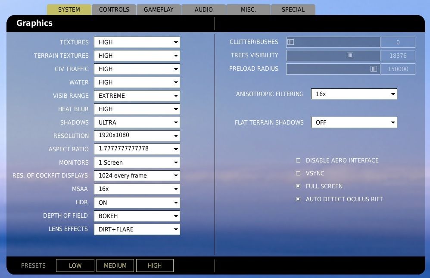This screenshot has height=278, width=430.
Task: Switch to the AUDIO tab
Action: point(203,9)
